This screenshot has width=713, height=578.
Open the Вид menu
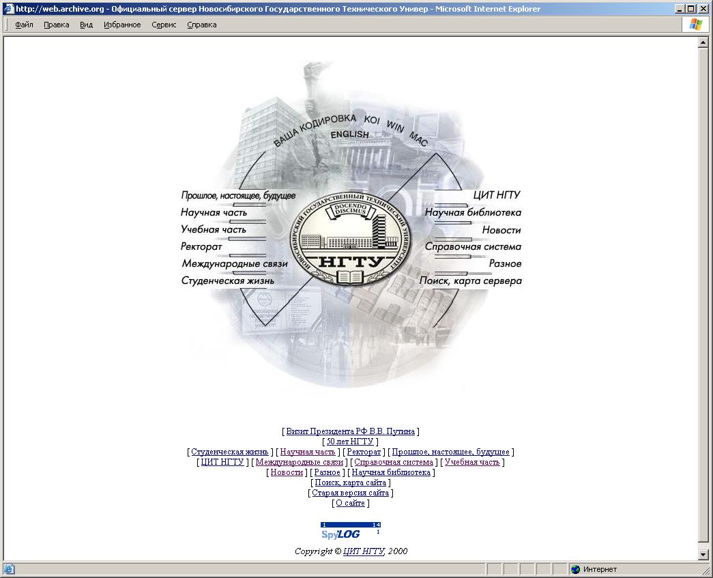click(x=87, y=25)
